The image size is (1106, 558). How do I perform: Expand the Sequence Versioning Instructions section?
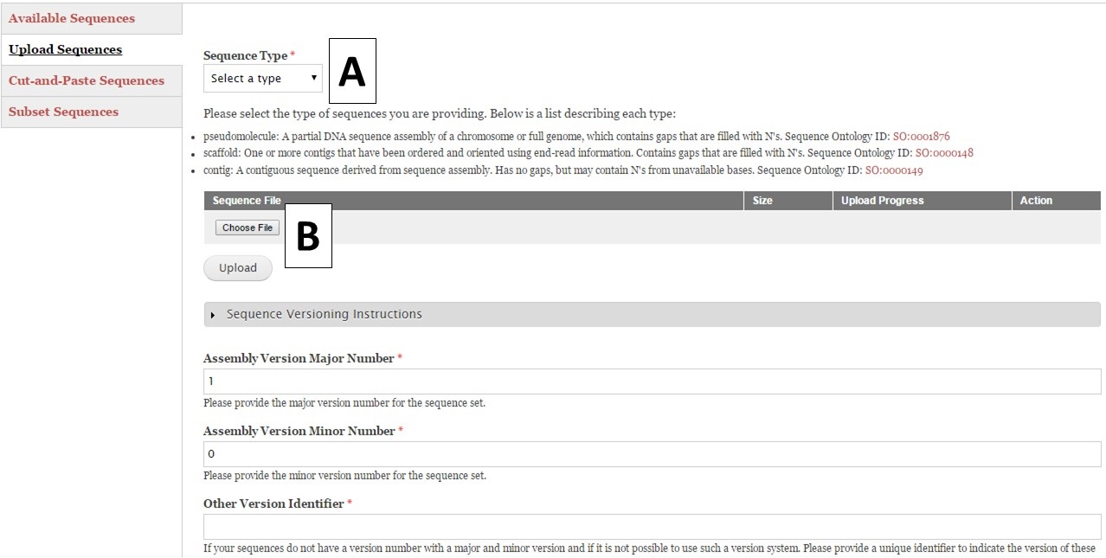pyautogui.click(x=324, y=314)
